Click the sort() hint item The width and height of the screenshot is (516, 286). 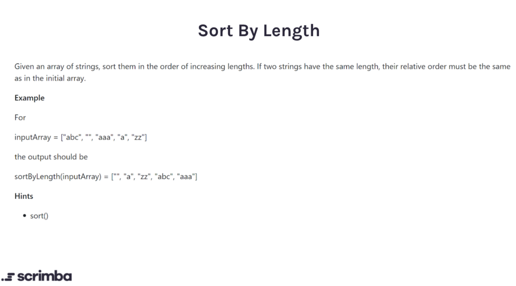click(x=39, y=216)
